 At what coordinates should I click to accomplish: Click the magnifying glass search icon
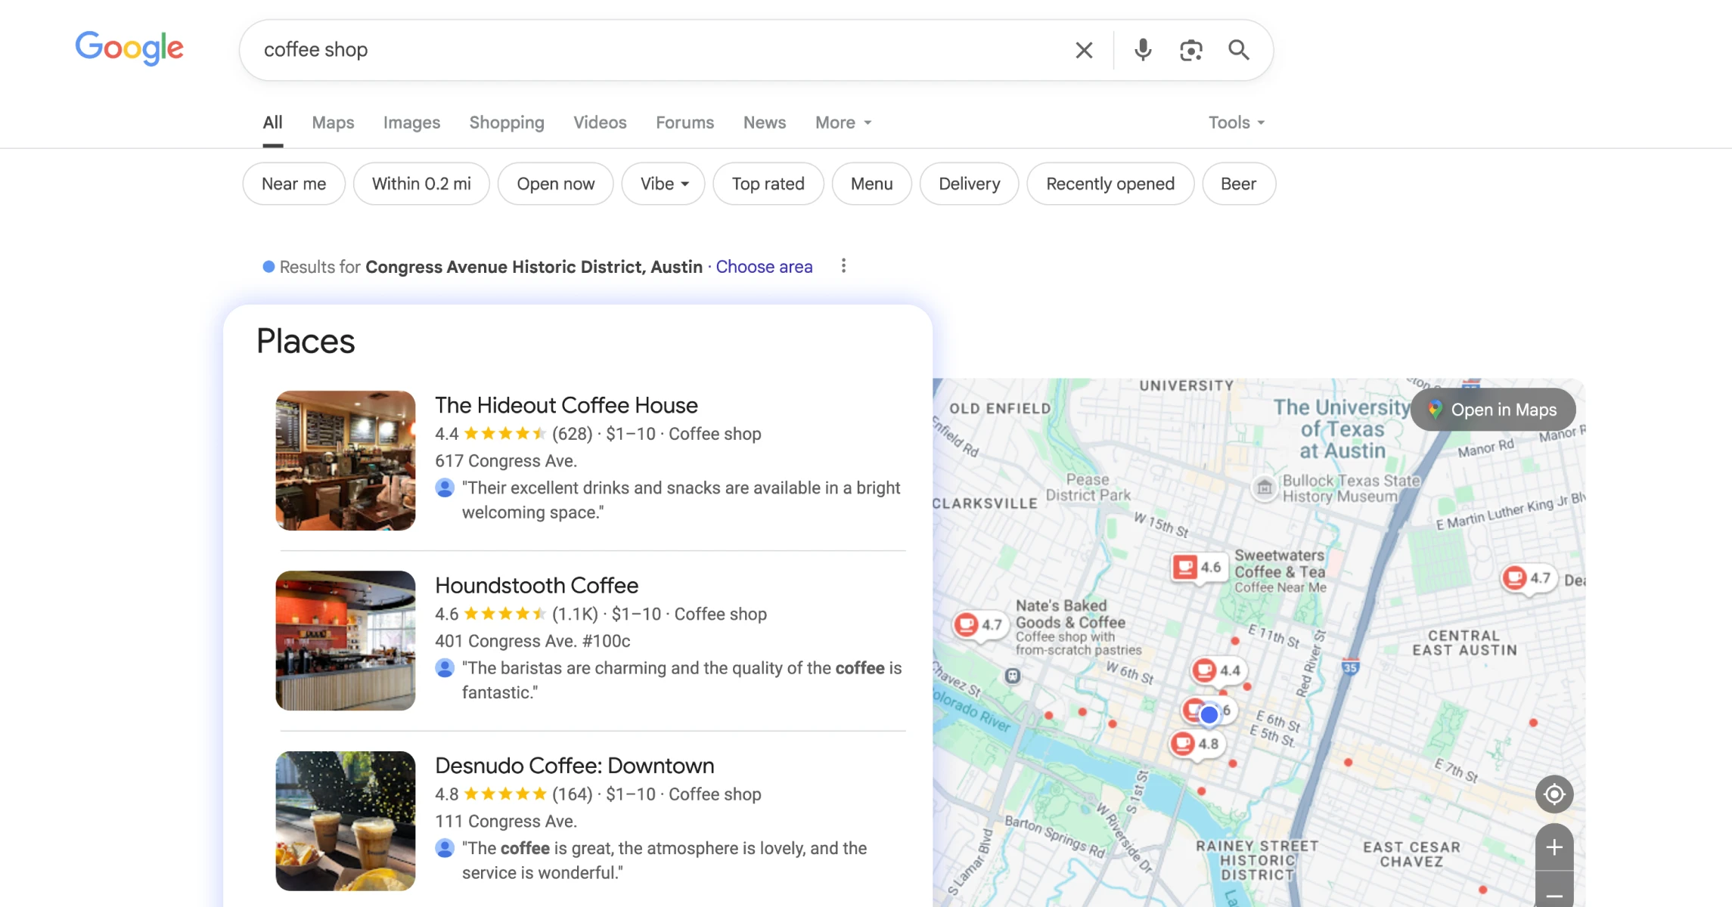point(1238,50)
